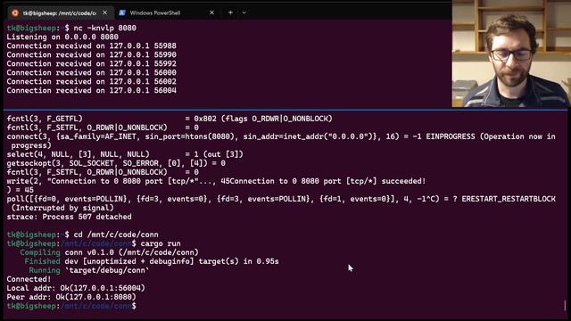The height and width of the screenshot is (321, 571).
Task: Click the 'Compiling conn v0.1.0' line
Action: coord(109,252)
